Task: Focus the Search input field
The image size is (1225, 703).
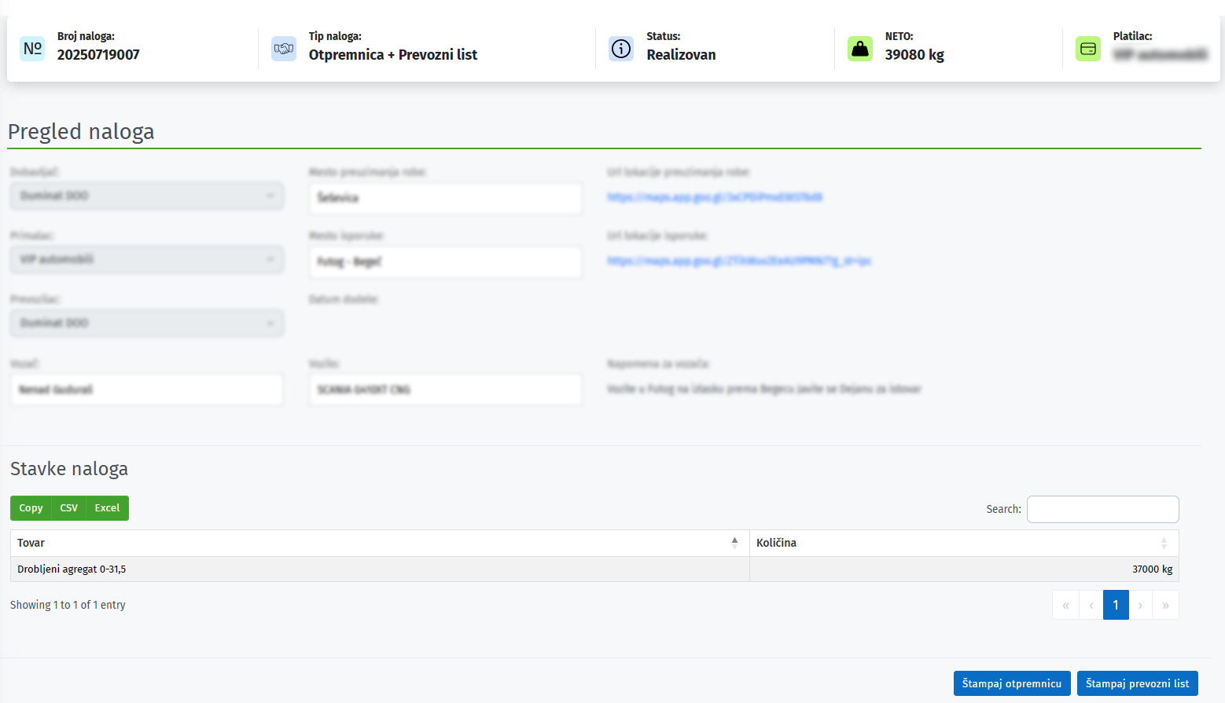Action: point(1102,509)
